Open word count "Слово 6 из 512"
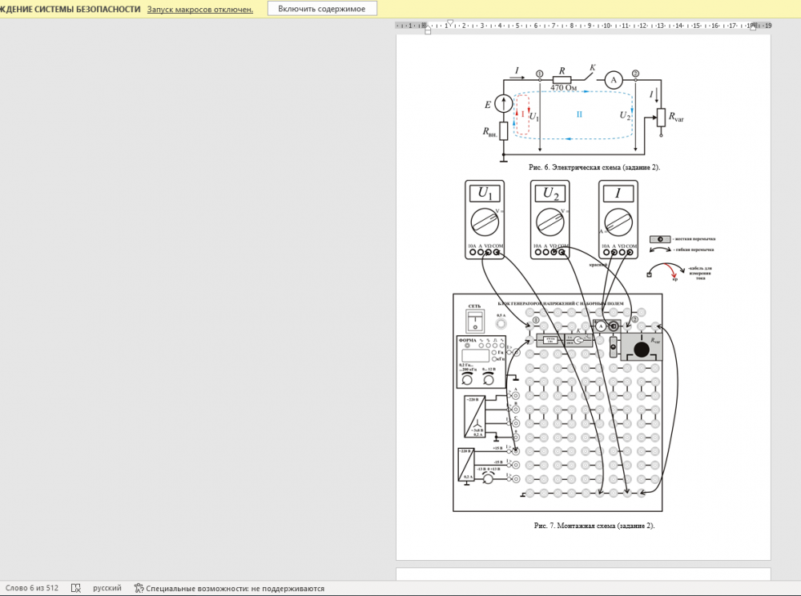801x596 pixels. 30,588
